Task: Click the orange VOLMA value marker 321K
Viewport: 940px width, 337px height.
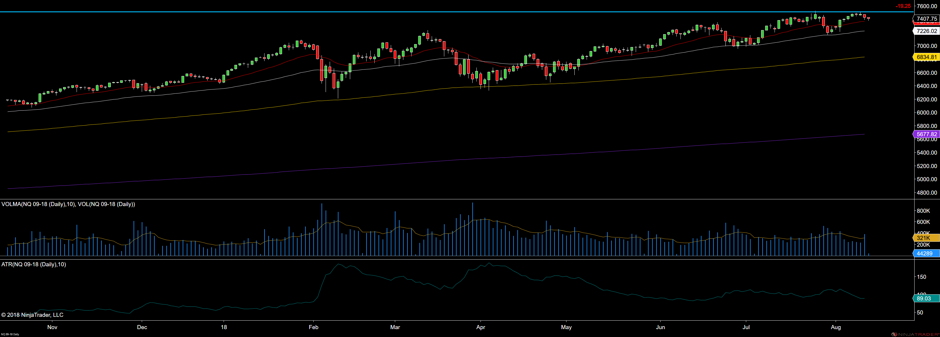Action: [927, 238]
